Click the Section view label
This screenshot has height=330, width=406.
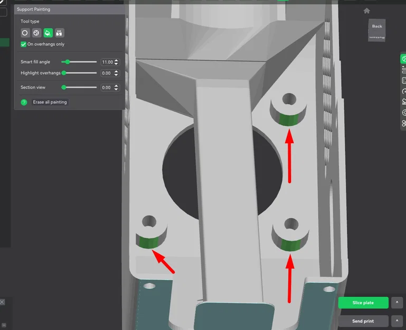[x=33, y=88]
